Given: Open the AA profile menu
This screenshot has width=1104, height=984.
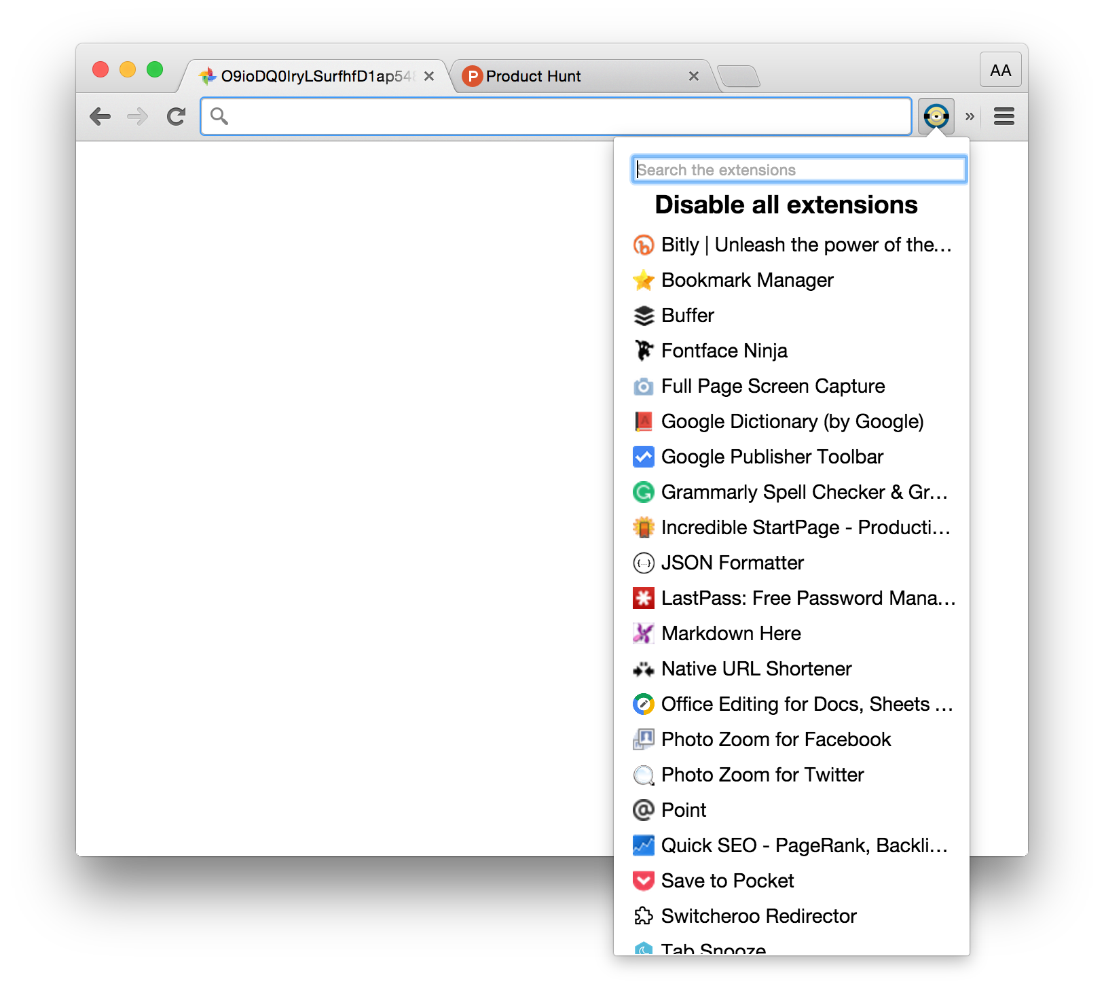Looking at the screenshot, I should (999, 69).
